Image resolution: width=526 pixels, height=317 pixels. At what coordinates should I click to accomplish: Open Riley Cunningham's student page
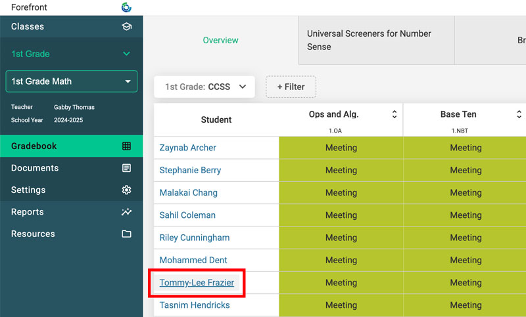coord(194,238)
